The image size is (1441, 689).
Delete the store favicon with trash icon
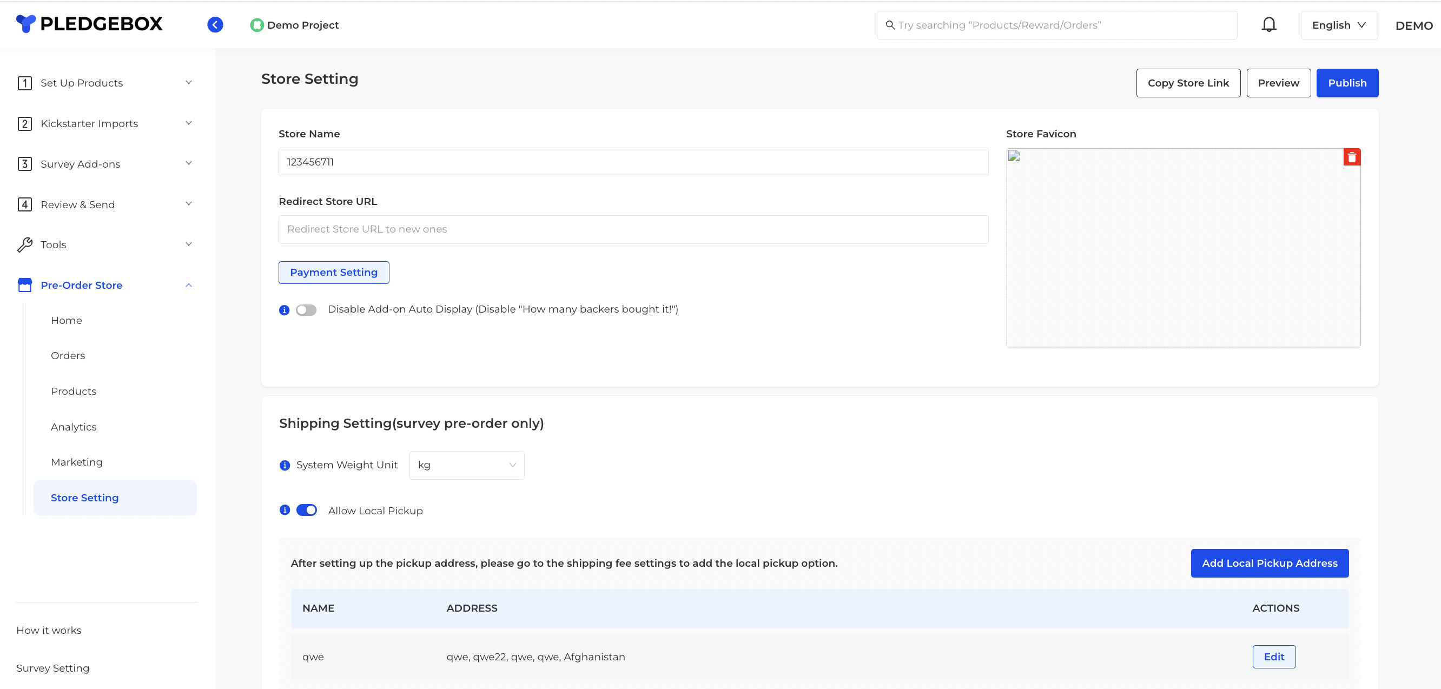[1352, 157]
